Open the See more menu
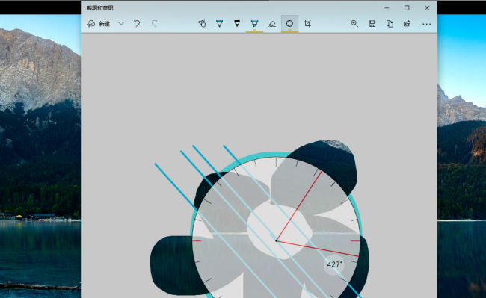This screenshot has height=298, width=486. 426,24
